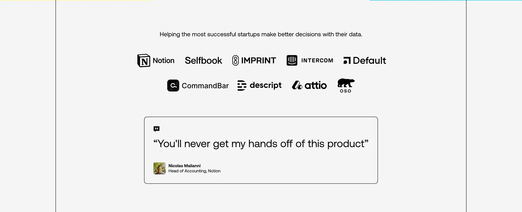Click the Default corner-bracket icon
Image resolution: width=522 pixels, height=212 pixels.
pos(347,61)
